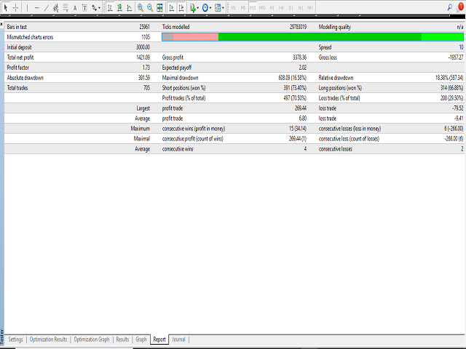Image resolution: width=466 pixels, height=349 pixels.
Task: Activate the crosshair tool
Action: tap(15, 8)
